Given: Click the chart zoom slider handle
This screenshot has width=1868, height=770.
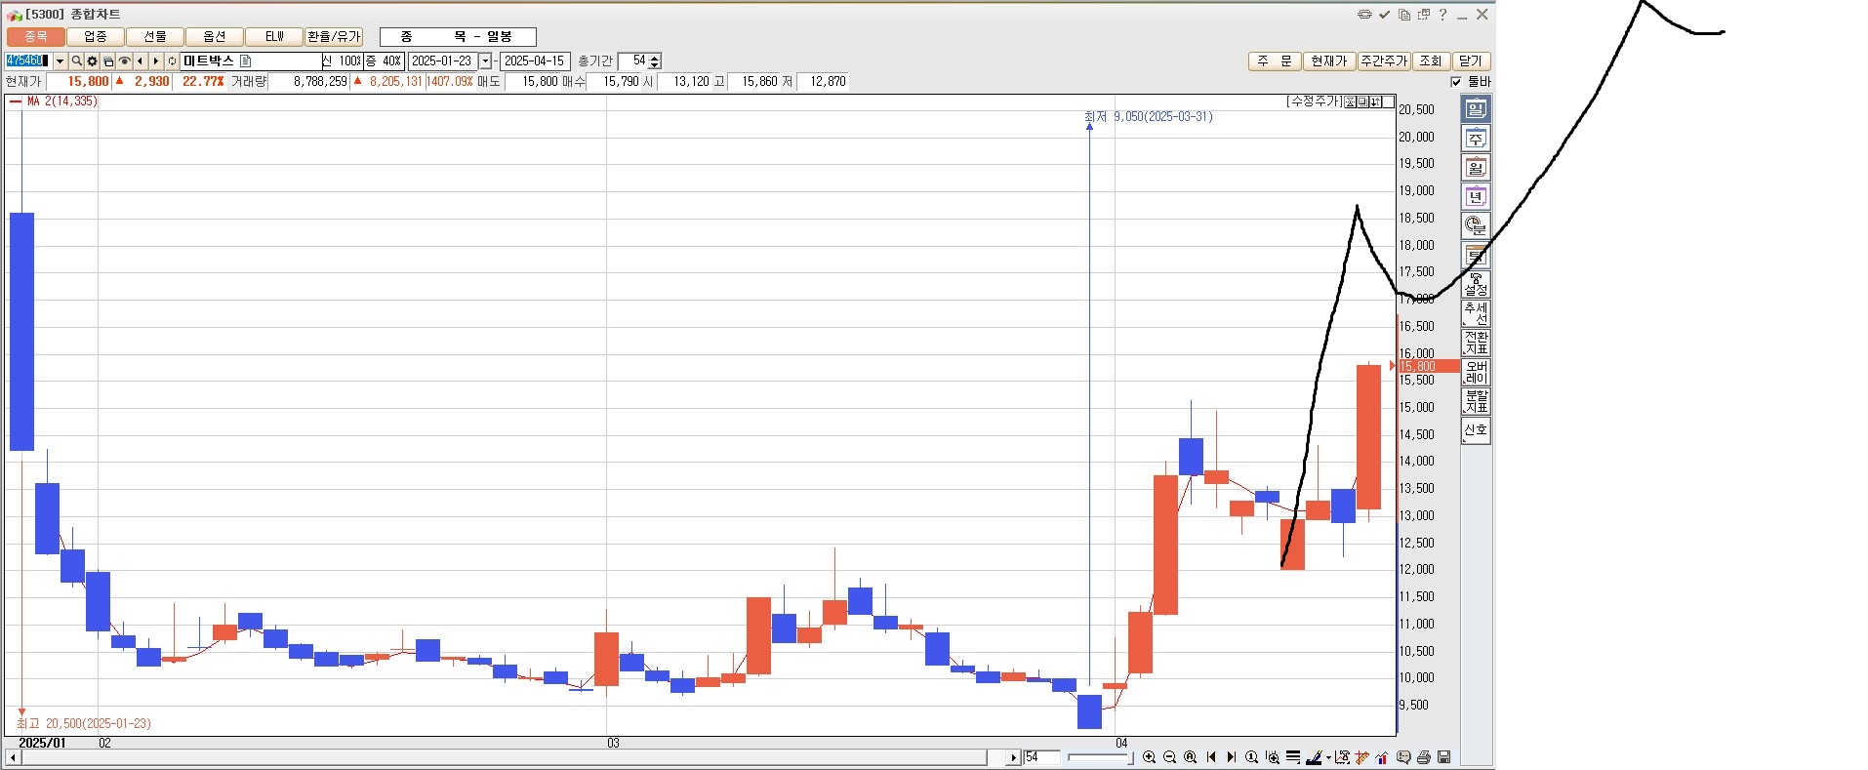Looking at the screenshot, I should point(1130,757).
